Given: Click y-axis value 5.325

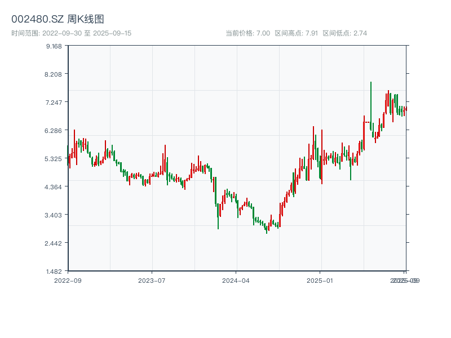Looking at the screenshot, I should pos(53,159).
